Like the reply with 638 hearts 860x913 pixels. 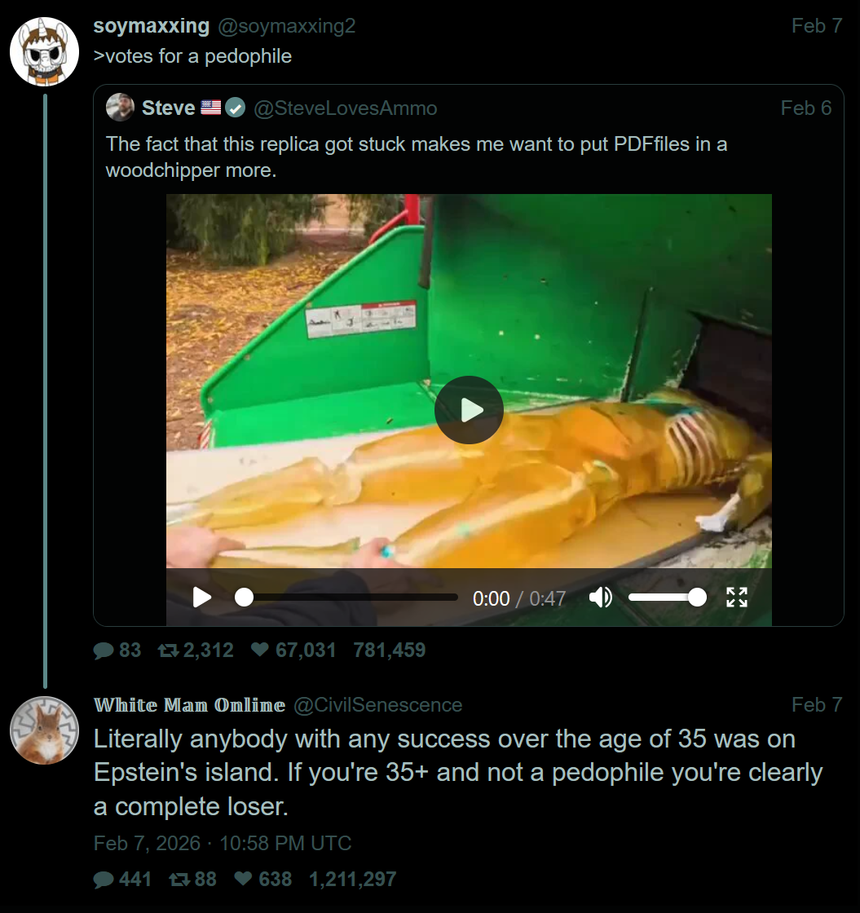243,880
